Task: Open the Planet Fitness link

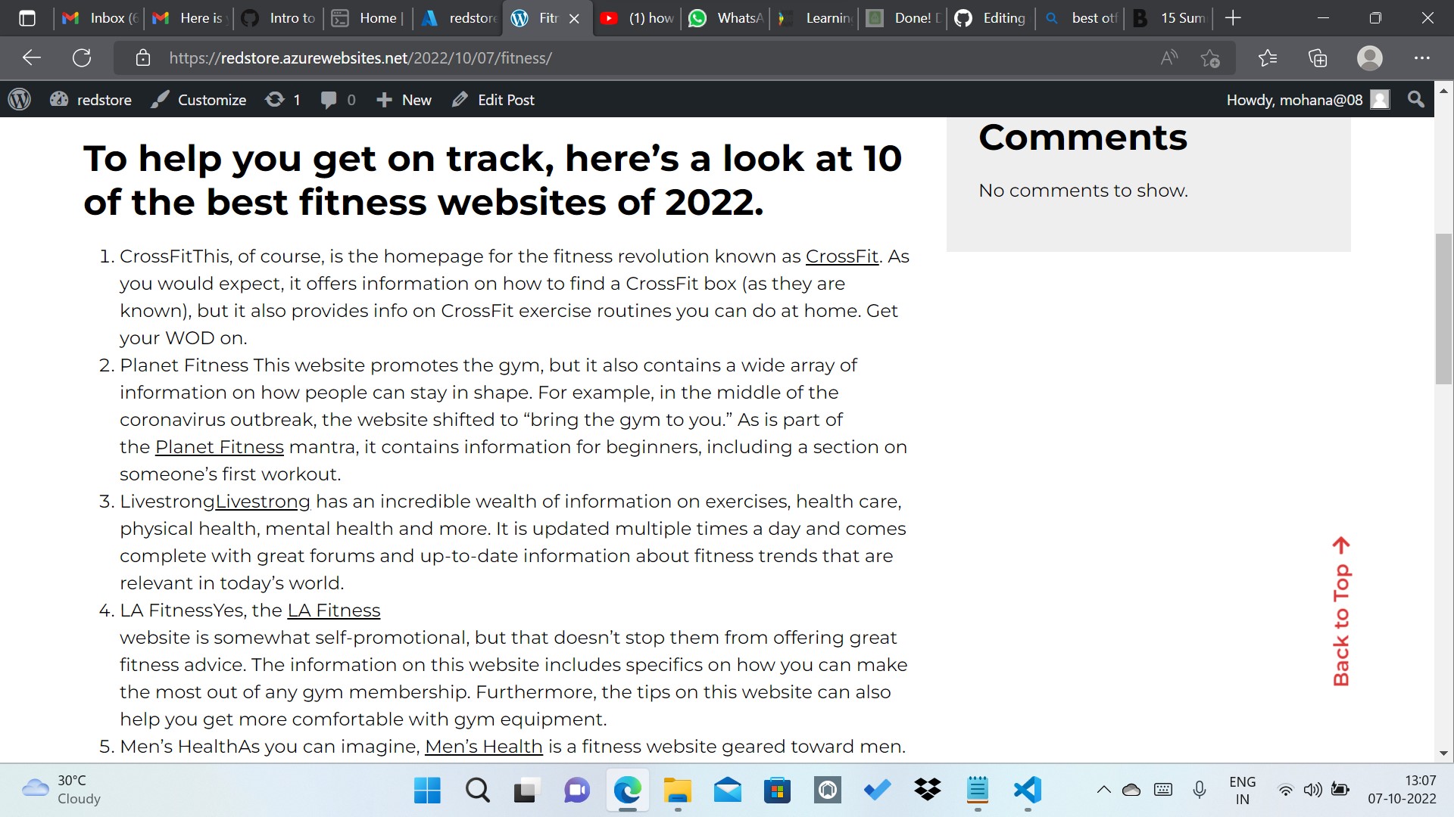Action: coord(219,447)
